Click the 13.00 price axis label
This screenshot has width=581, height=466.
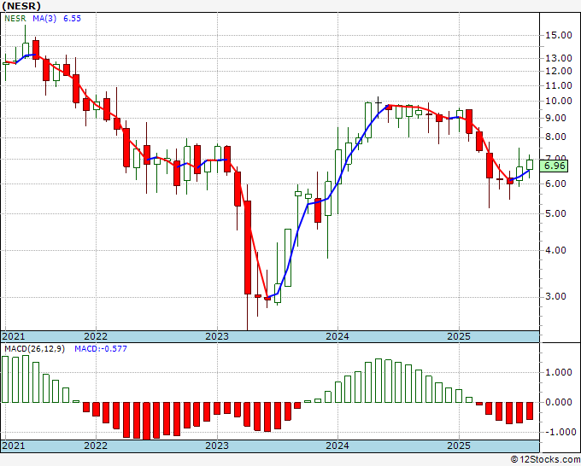pyautogui.click(x=559, y=58)
